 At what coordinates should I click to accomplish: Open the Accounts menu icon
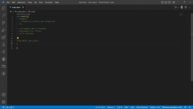tap(4, 95)
